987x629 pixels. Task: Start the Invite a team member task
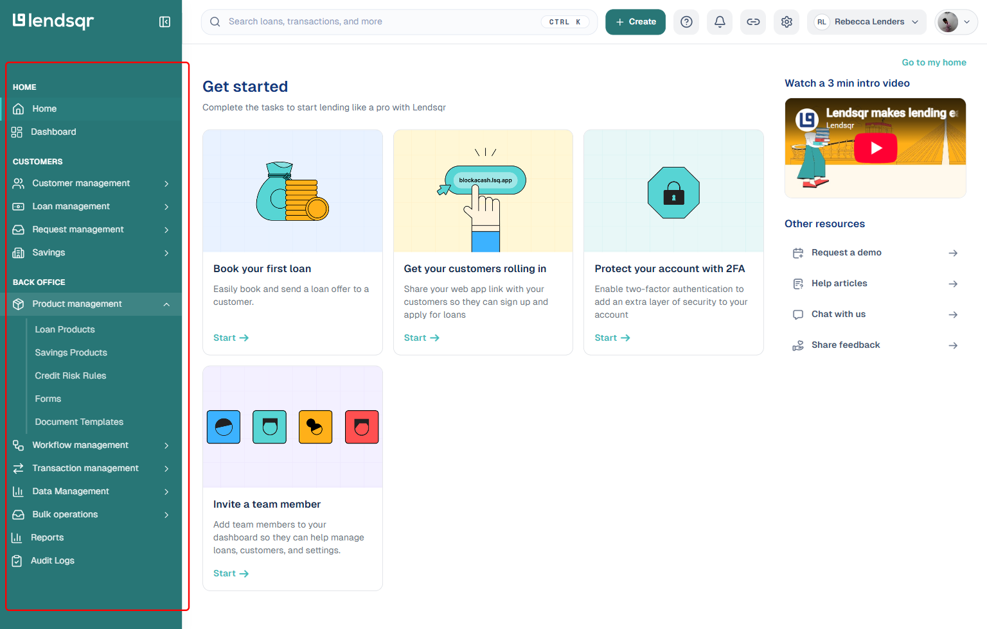pyautogui.click(x=231, y=573)
